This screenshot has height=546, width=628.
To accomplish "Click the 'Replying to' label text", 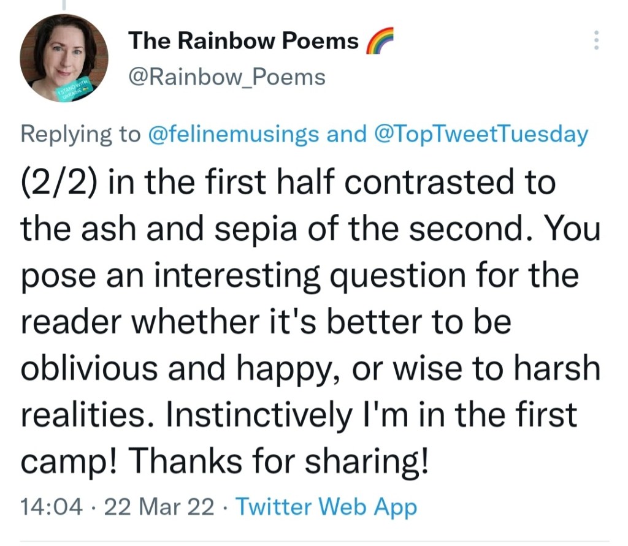I will [x=81, y=134].
